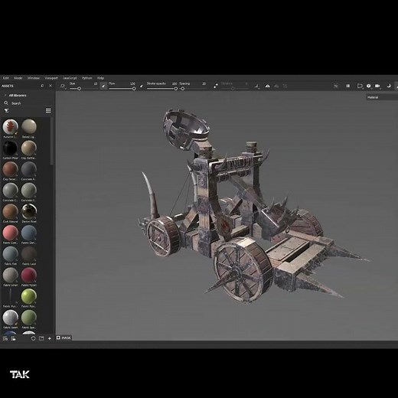Expand the All libraries tree

[5, 95]
